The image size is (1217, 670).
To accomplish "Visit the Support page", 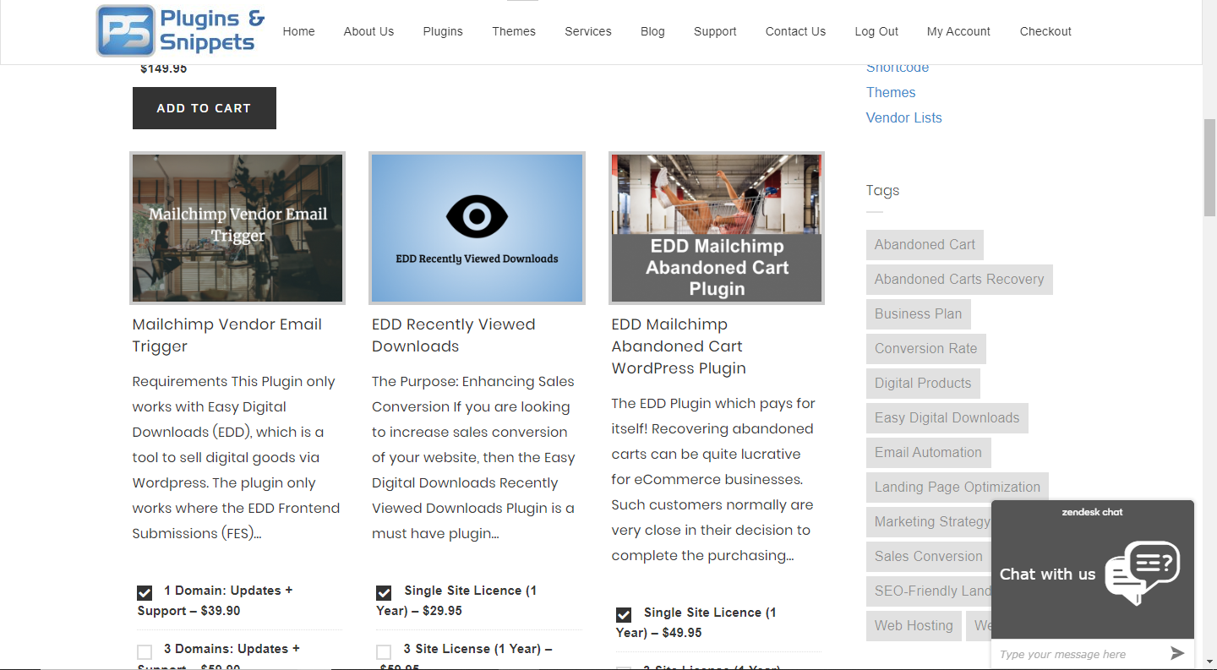I will (715, 31).
